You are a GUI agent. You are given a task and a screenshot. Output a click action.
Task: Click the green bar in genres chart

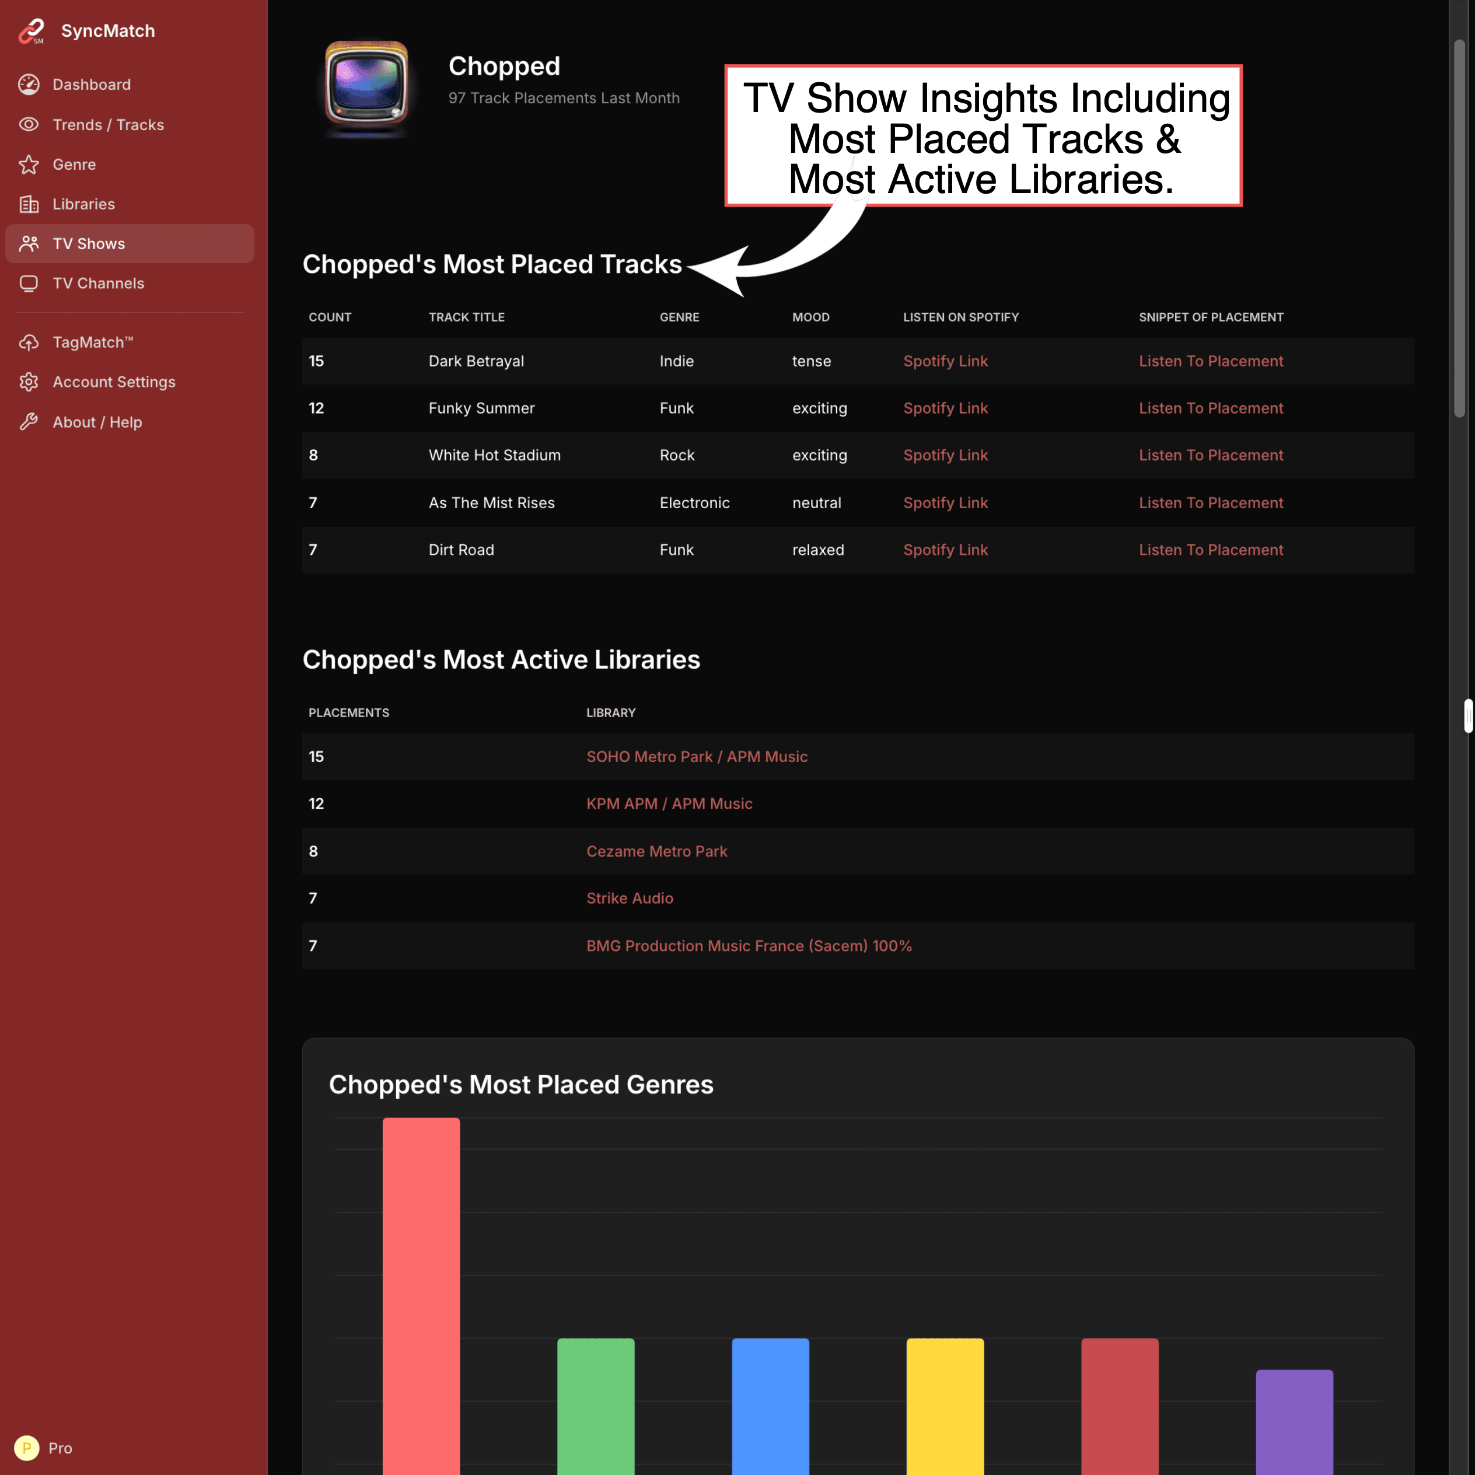pyautogui.click(x=596, y=1406)
